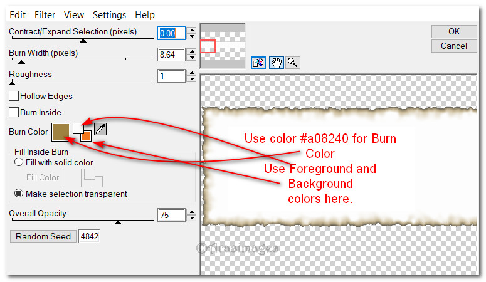This screenshot has height=282, width=486.
Task: Decrease Burn Width using down arrow
Action: click(191, 58)
